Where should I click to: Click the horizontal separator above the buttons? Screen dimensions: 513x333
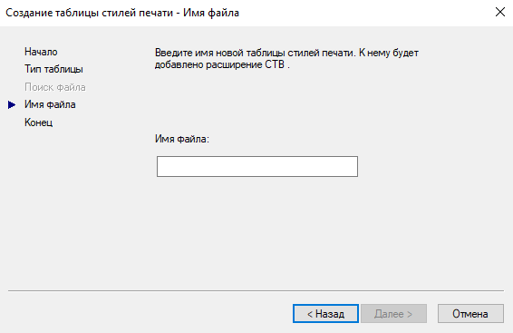(x=256, y=290)
